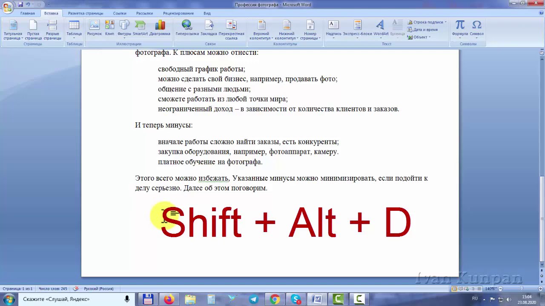The image size is (545, 306).
Task: Show hidden system tray icons
Action: coord(484,300)
